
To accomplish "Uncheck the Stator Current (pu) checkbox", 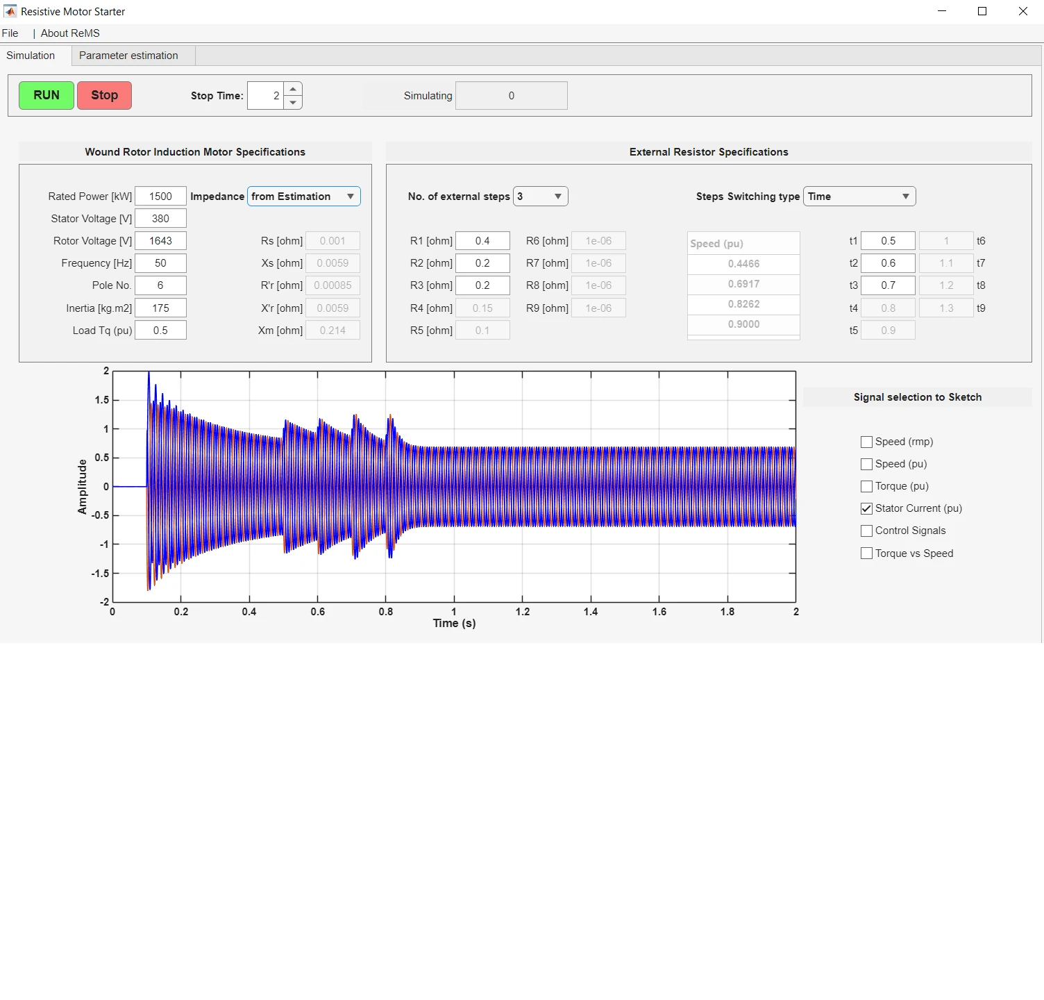I will pos(866,508).
